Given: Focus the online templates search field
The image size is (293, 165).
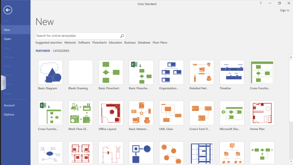Looking at the screenshot, I should pos(77,36).
